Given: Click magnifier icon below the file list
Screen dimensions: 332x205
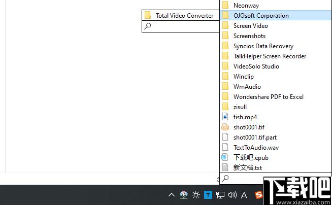Looking at the screenshot, I should point(225,178).
